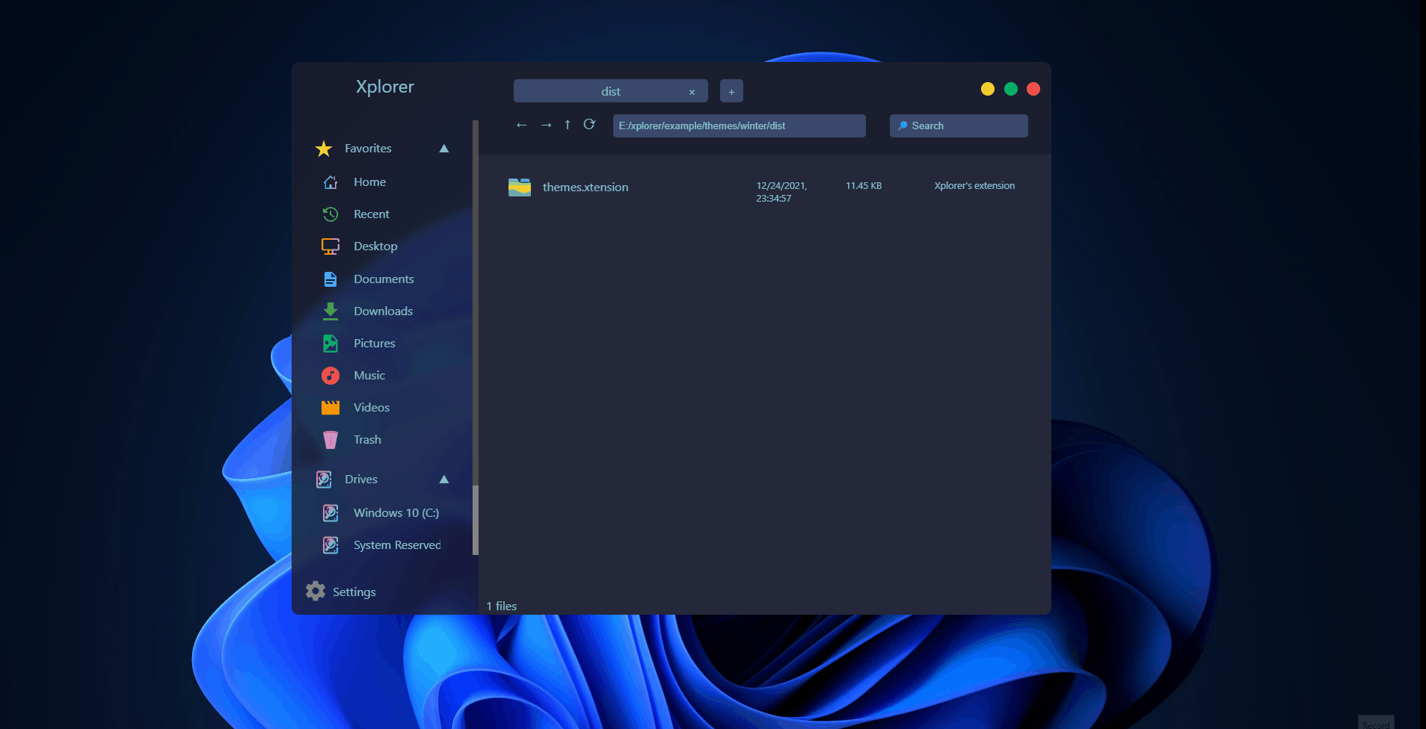
Task: Click the Xplorer app title
Action: (385, 87)
